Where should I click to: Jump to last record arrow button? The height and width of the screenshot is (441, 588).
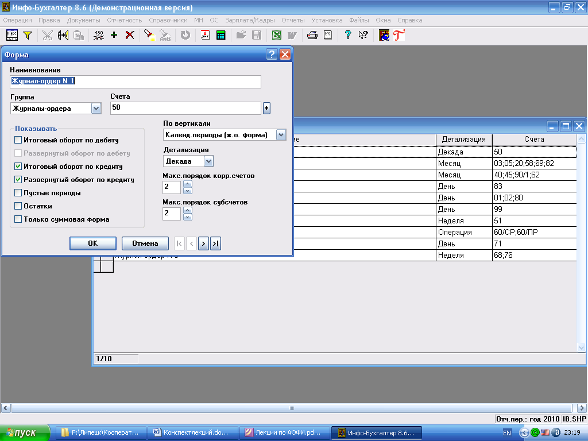point(216,243)
